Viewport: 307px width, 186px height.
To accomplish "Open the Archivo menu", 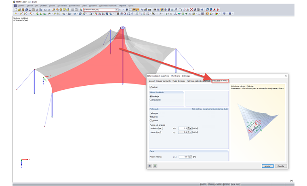I will tap(21, 6).
